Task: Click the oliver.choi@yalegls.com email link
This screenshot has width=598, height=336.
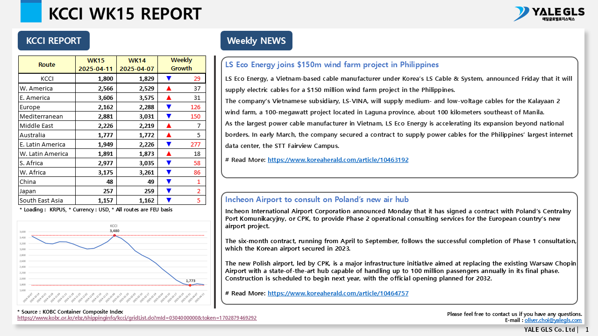Action: (x=553, y=320)
